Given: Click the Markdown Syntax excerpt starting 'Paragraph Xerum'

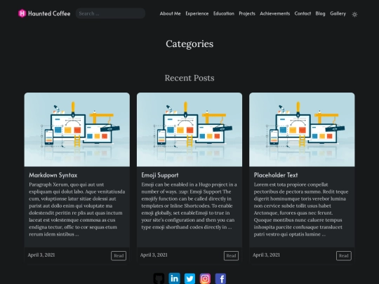Looking at the screenshot, I should click(x=77, y=210).
